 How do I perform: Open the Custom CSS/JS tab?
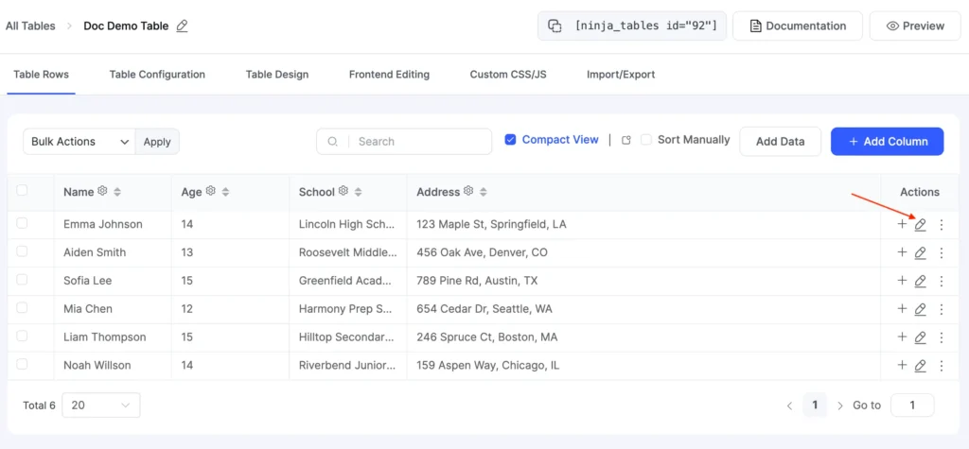[508, 75]
